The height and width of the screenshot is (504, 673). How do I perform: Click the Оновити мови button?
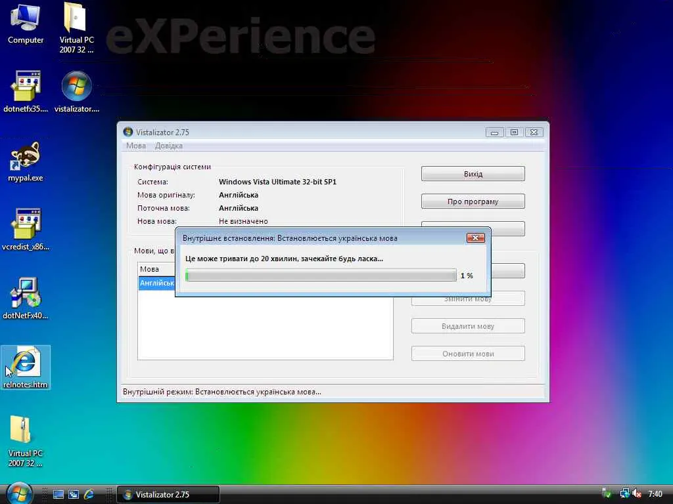point(468,354)
